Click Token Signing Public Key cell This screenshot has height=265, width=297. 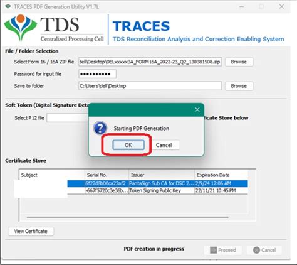point(162,190)
